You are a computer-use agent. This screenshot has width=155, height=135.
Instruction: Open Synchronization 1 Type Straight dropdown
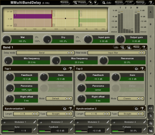[59, 114]
